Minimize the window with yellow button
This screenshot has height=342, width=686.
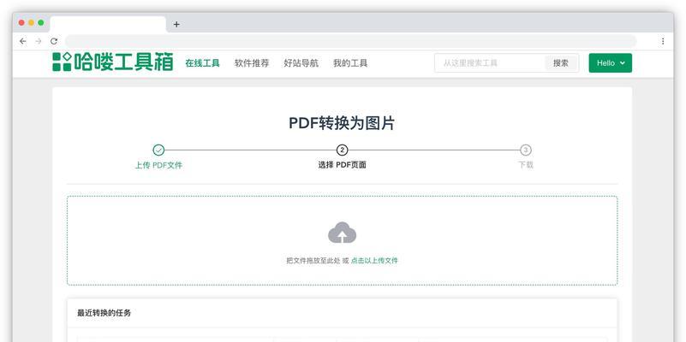(32, 23)
